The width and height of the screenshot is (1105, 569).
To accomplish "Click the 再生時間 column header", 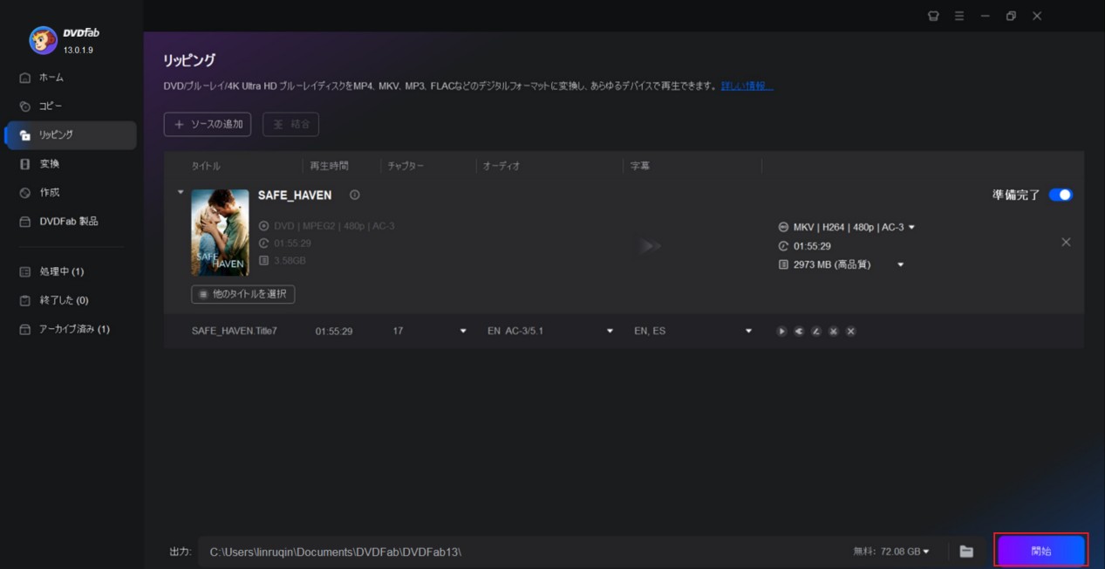I will click(330, 166).
